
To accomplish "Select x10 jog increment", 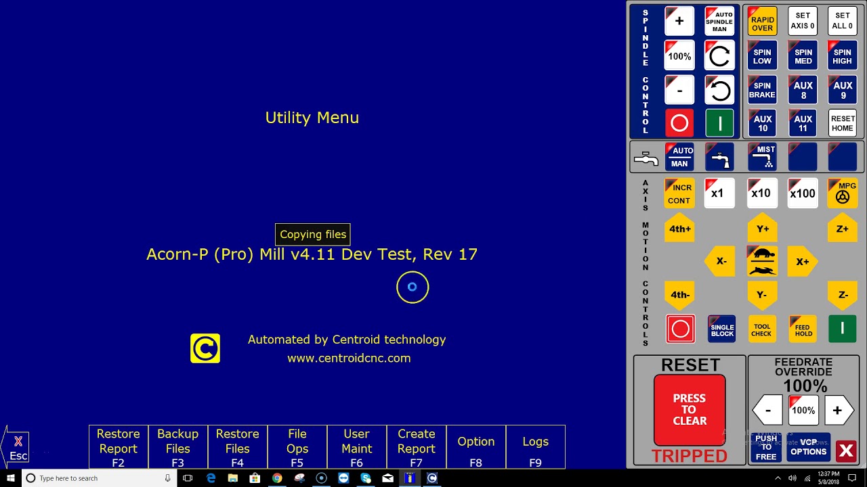I will coord(762,193).
